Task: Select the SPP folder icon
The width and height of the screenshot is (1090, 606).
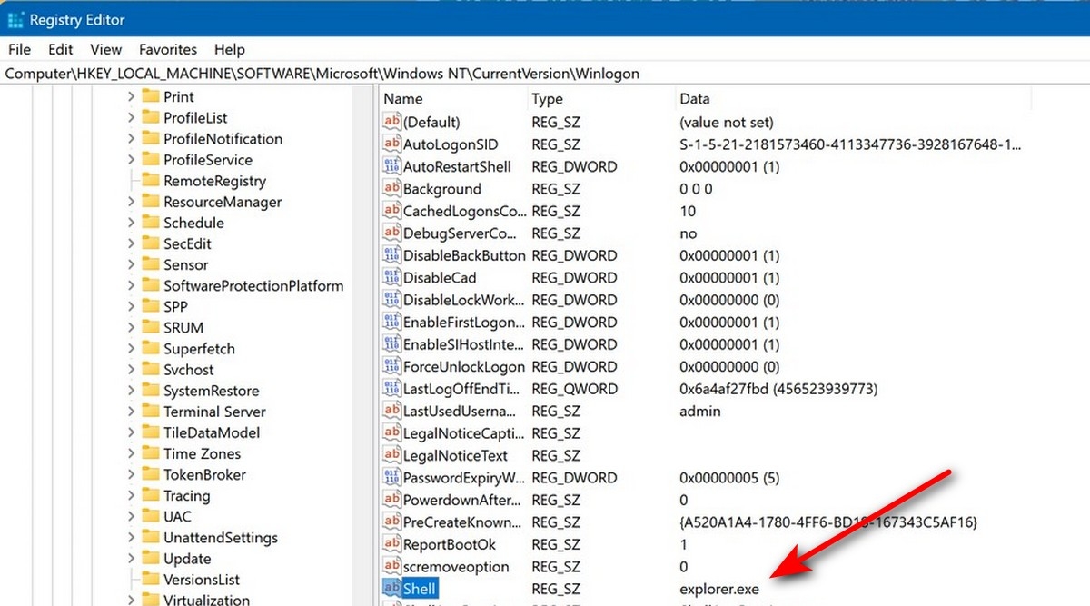Action: (151, 306)
